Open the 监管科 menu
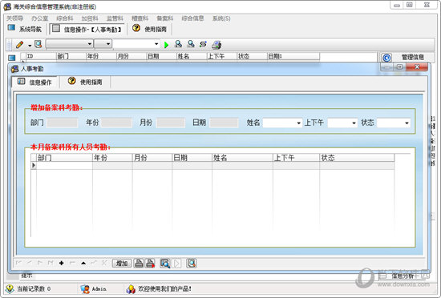441x298 pixels. point(115,18)
